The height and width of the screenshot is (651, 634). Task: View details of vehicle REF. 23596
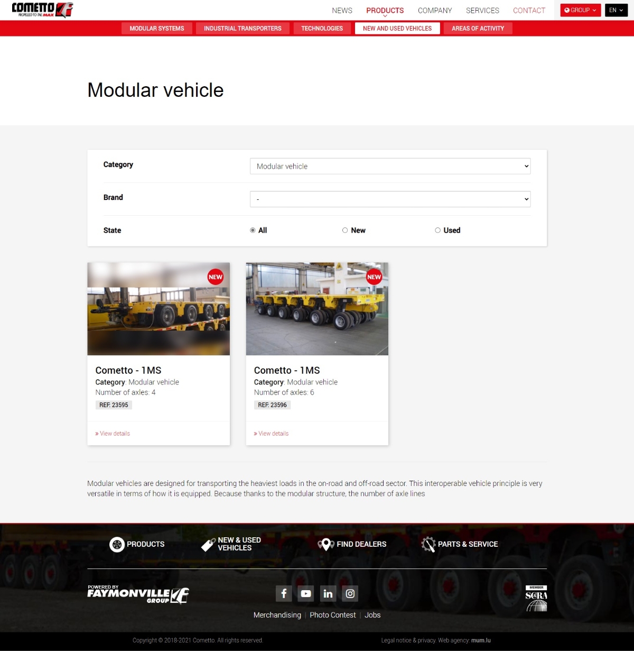coord(271,434)
